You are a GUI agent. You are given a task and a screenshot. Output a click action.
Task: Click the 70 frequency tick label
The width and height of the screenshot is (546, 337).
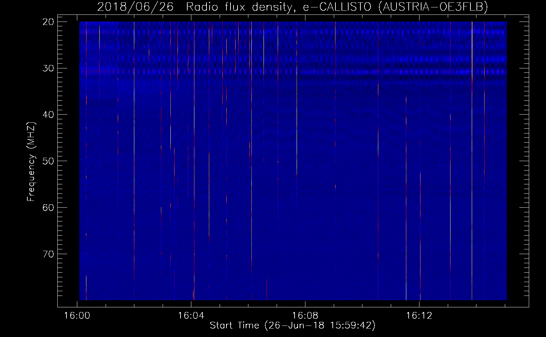pyautogui.click(x=48, y=254)
